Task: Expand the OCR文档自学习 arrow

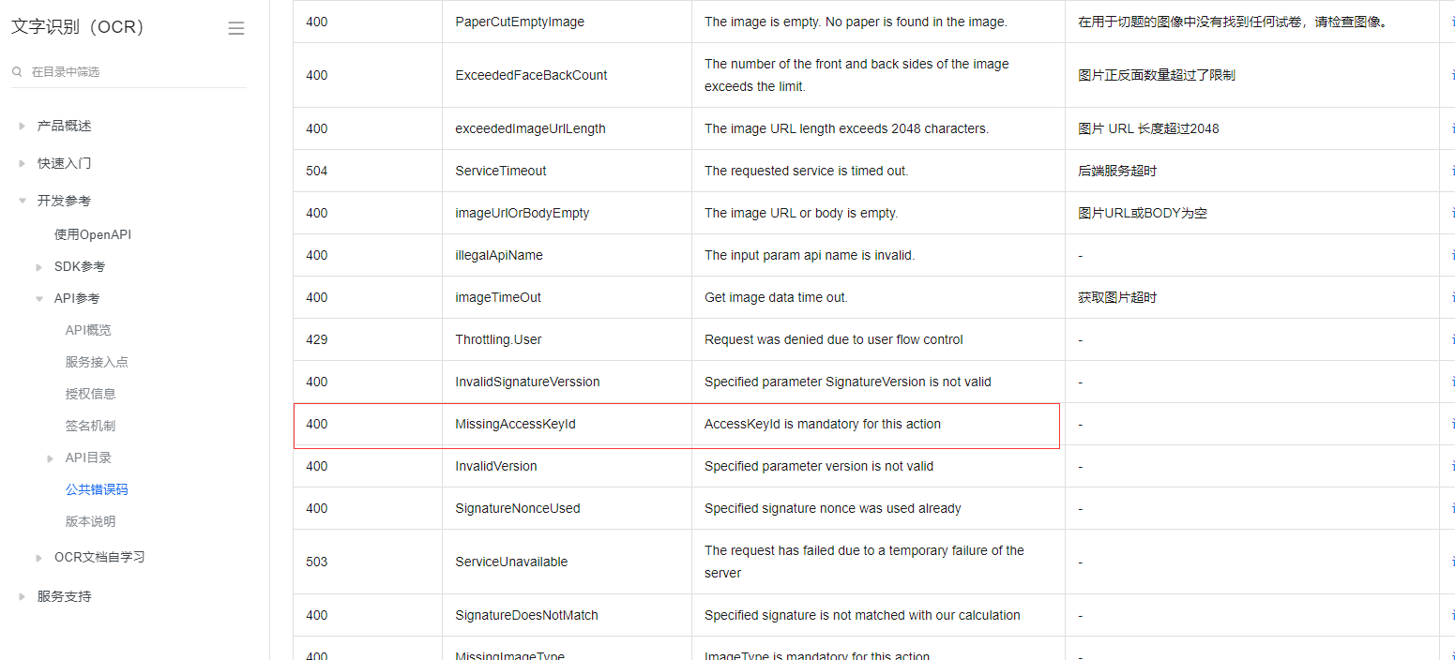Action: (39, 558)
